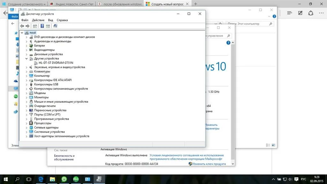Open new browser tab plus button
This screenshot has width=327, height=184.
pos(195,4)
